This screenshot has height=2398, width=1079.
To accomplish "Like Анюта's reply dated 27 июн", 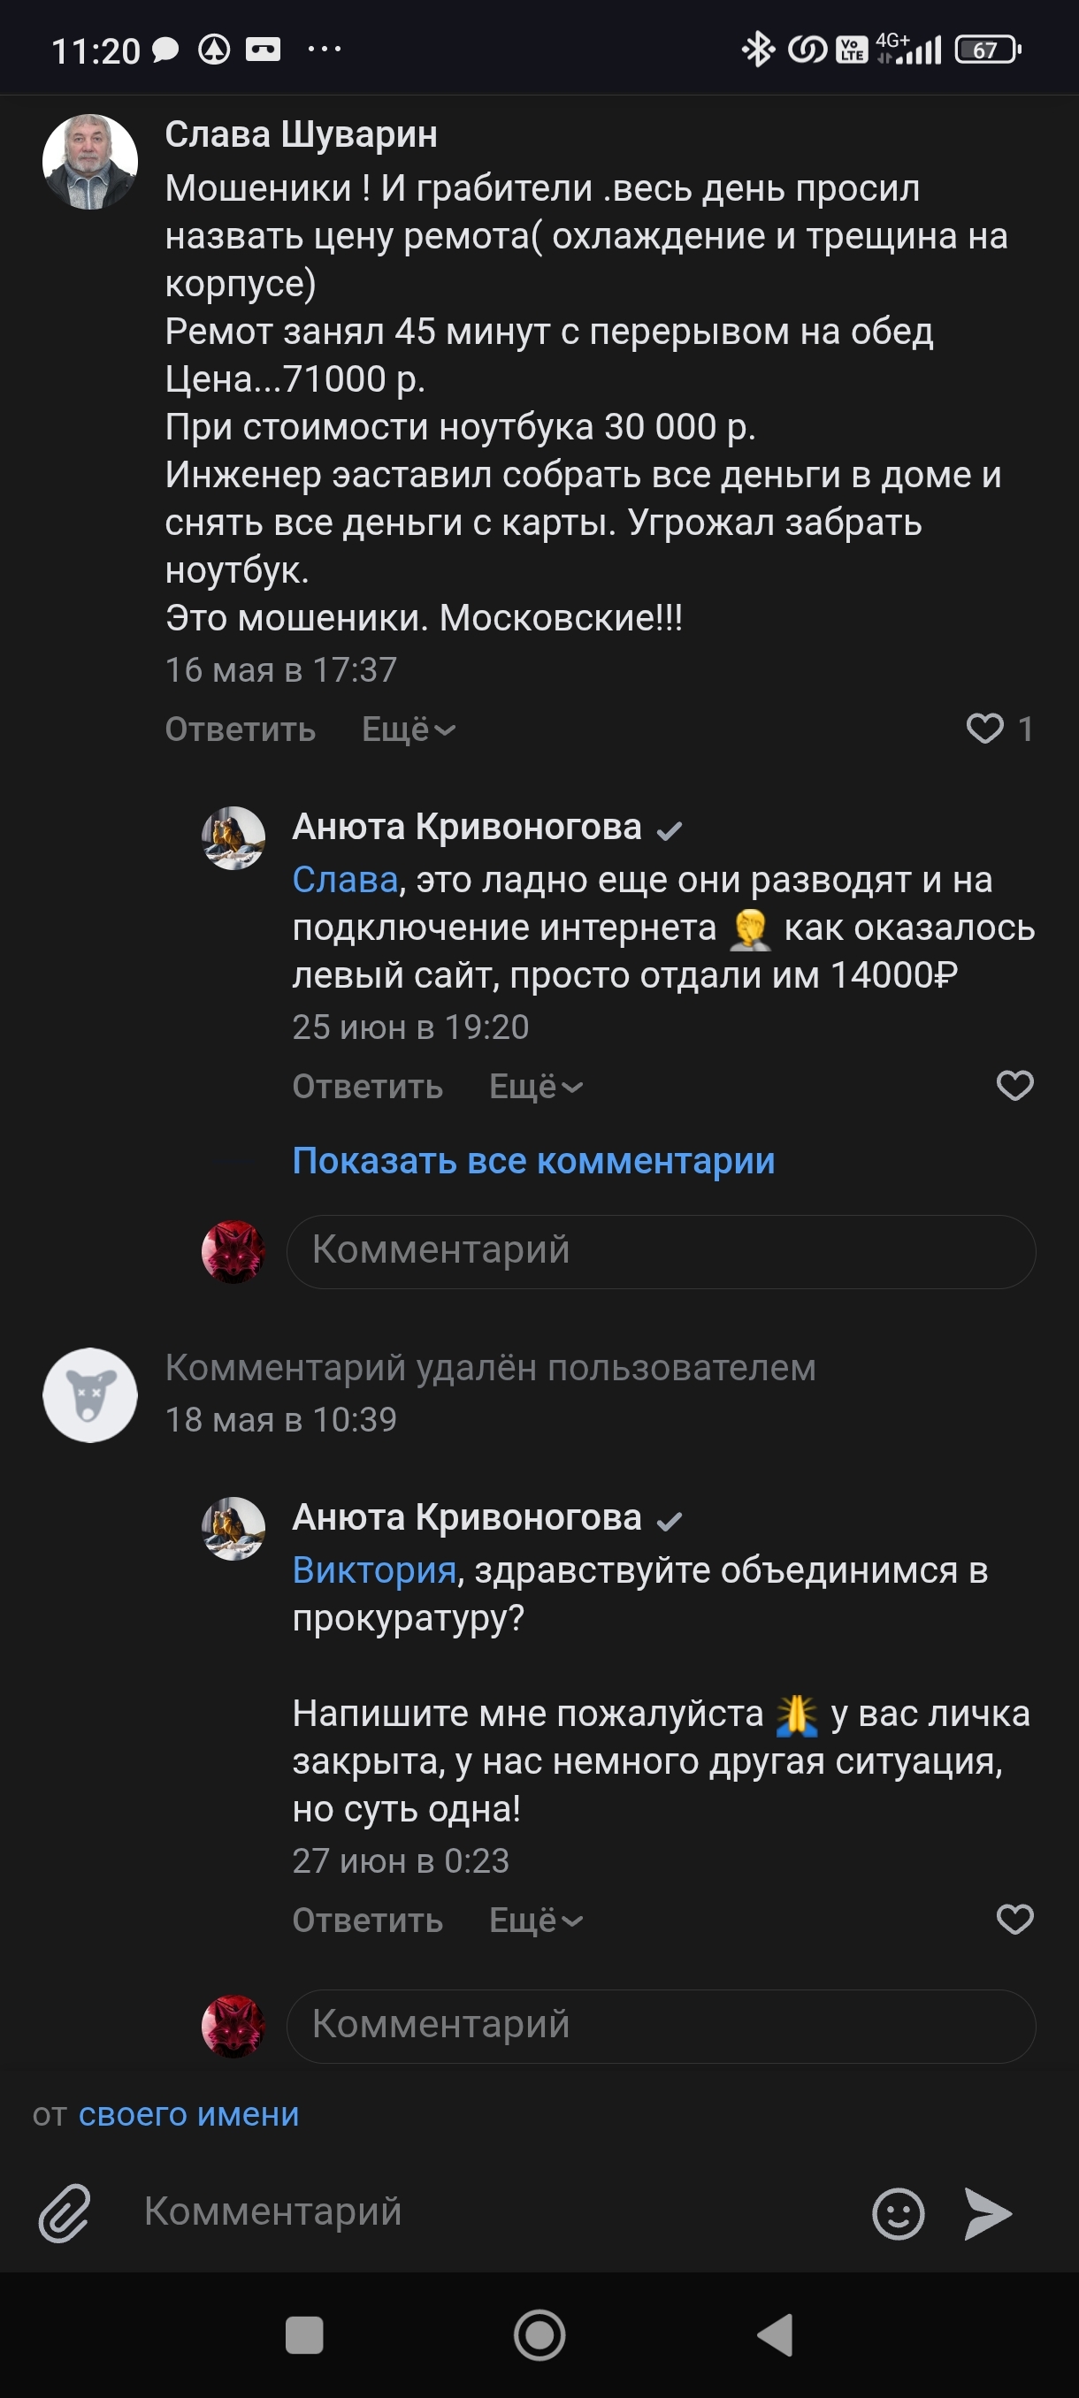I will tap(1014, 1920).
